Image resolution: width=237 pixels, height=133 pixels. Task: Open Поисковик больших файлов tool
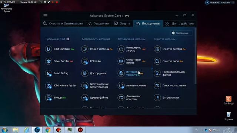click(170, 73)
